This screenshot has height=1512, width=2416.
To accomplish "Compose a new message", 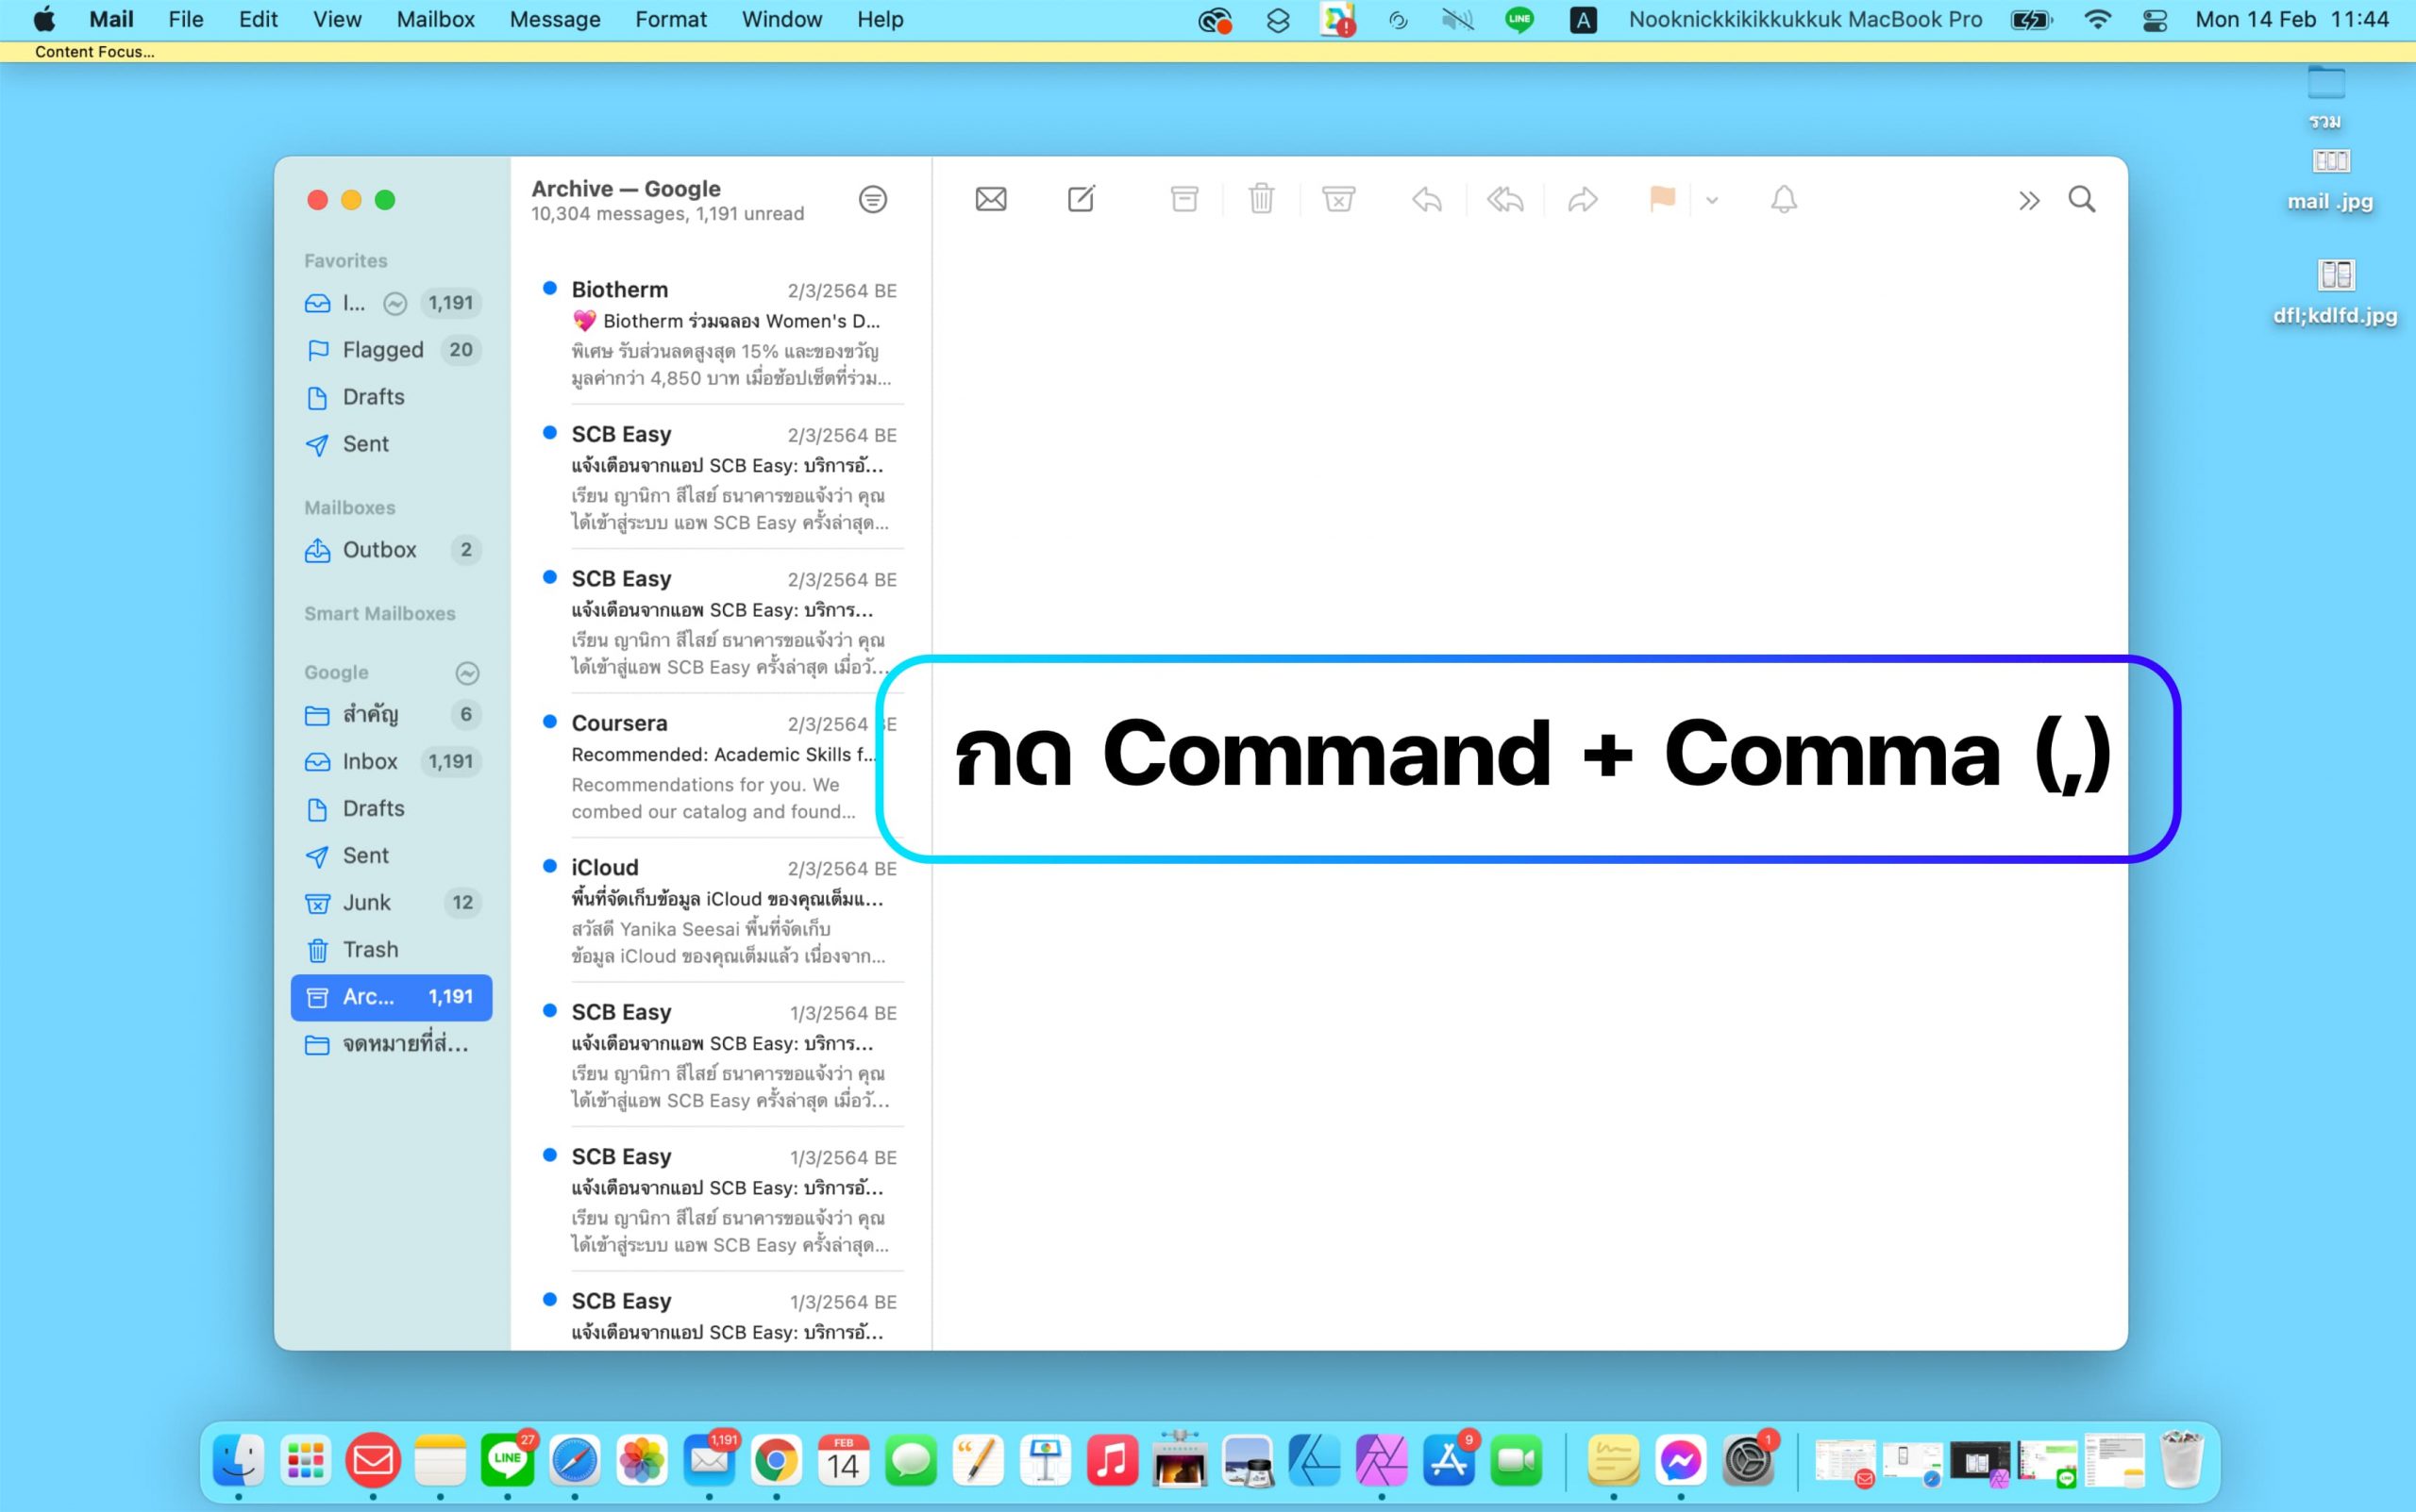I will tap(1081, 199).
